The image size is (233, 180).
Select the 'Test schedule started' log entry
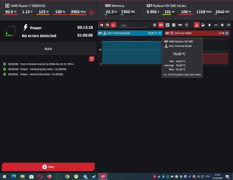(x=38, y=64)
